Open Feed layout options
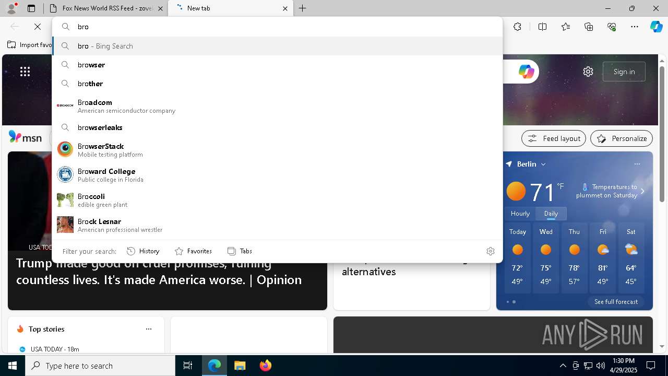This screenshot has width=668, height=376. click(554, 138)
